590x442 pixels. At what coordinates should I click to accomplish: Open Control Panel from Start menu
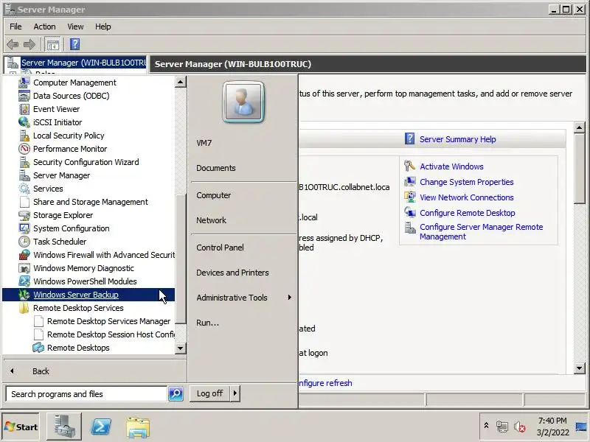tap(220, 248)
